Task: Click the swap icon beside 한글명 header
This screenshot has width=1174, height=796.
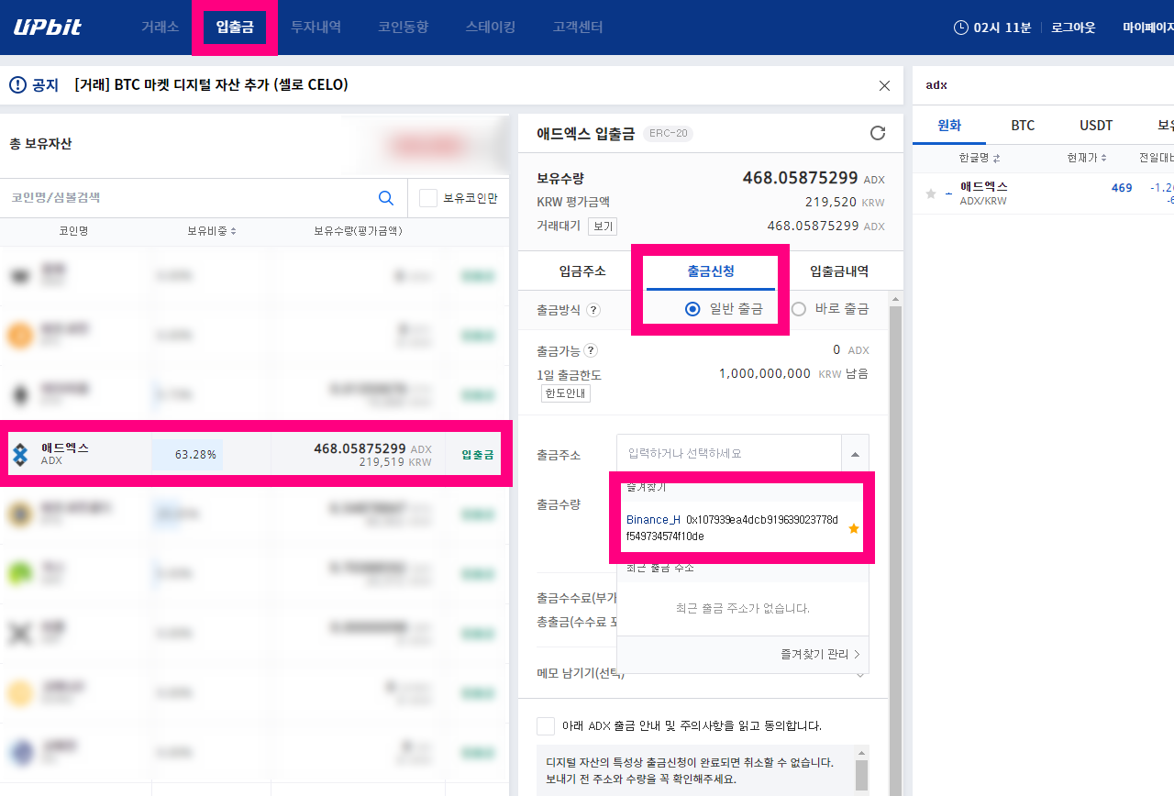Action: coord(996,158)
